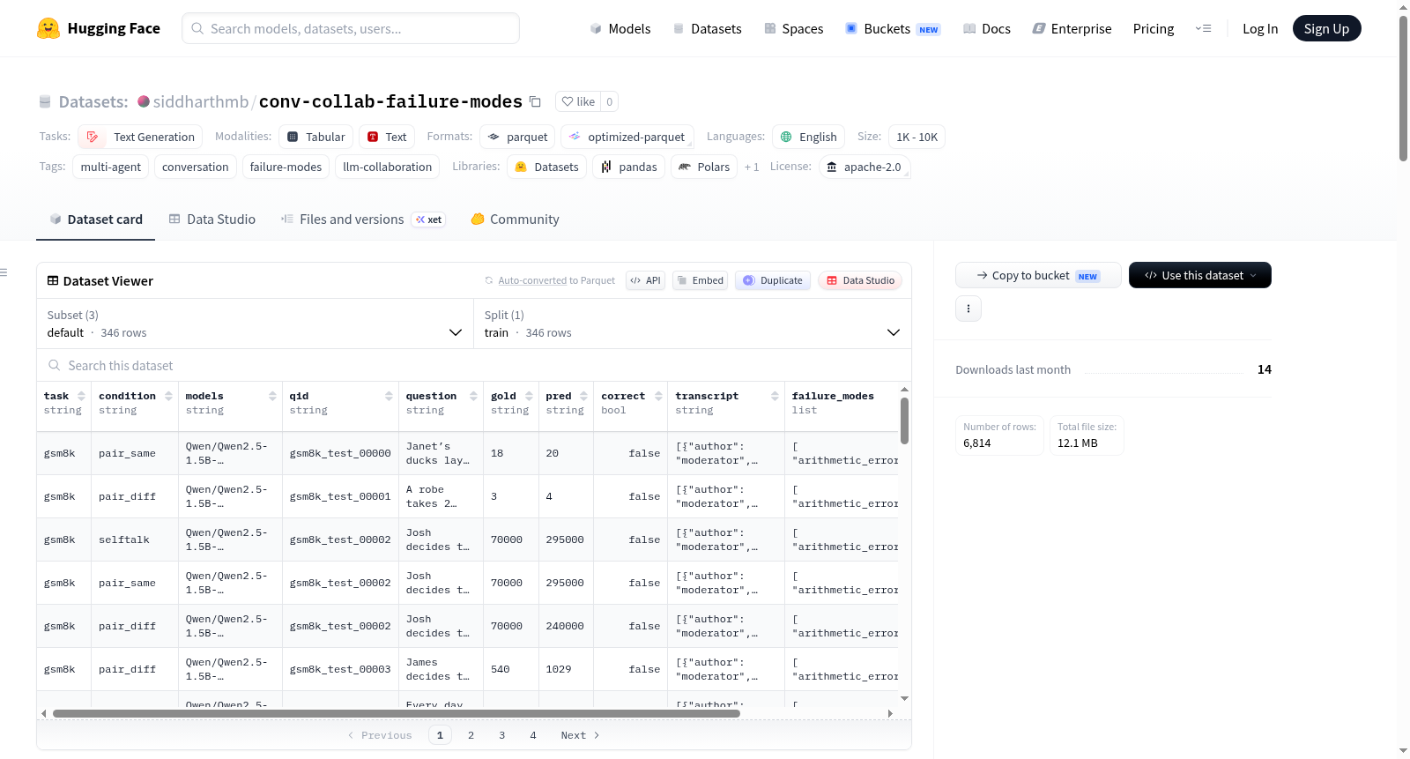1410x759 pixels.
Task: Sort the pred column
Action: 583,396
